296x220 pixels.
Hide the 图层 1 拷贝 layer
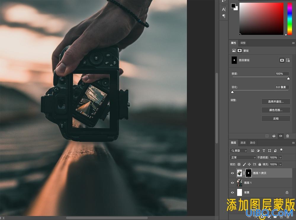coord(232,173)
